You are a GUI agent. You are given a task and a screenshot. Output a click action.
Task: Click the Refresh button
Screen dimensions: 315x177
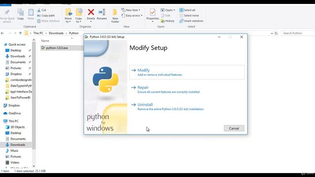pyautogui.click(x=276, y=33)
